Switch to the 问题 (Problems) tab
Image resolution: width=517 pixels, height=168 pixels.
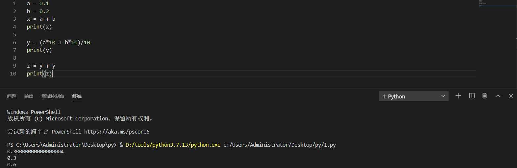[x=12, y=96]
